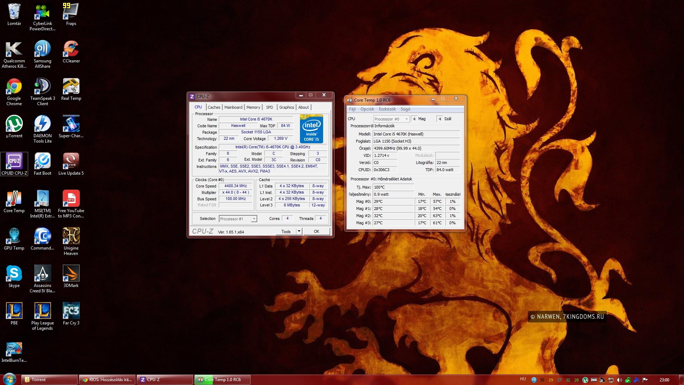Launch Google Chrome desktop shortcut
Image resolution: width=684 pixels, height=385 pixels.
(x=14, y=92)
